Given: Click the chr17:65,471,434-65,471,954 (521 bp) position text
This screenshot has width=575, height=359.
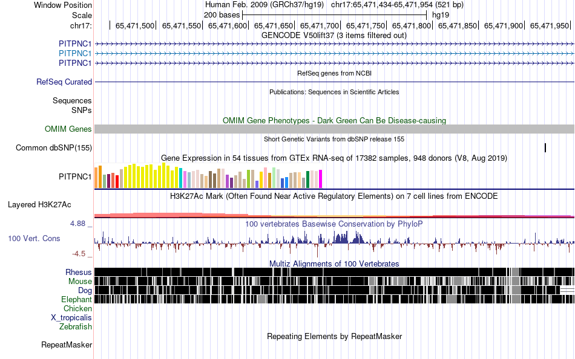Looking at the screenshot, I should tap(397, 5).
